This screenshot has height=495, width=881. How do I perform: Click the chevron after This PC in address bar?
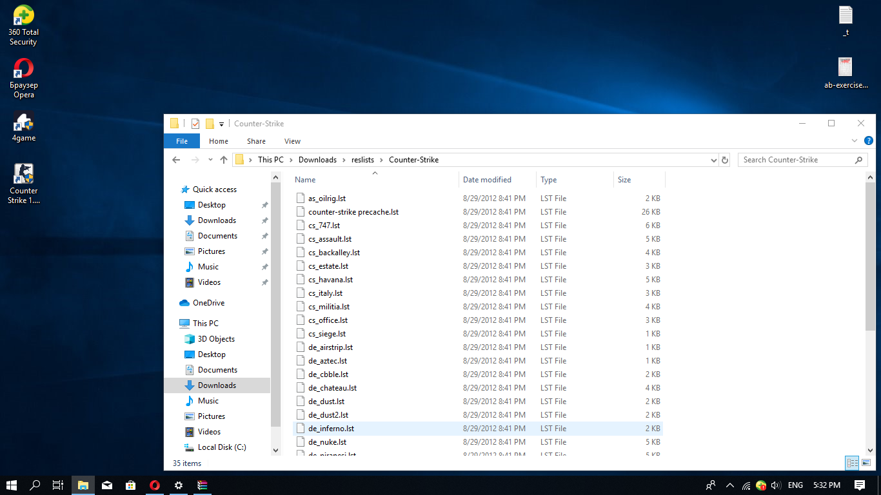coord(291,160)
